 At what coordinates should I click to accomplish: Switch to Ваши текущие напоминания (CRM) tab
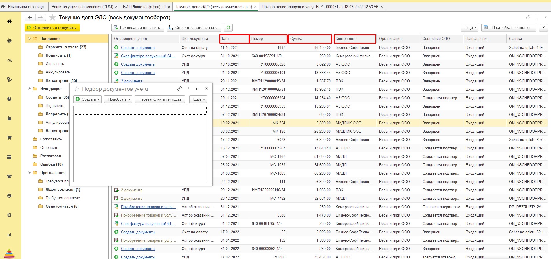82,7
